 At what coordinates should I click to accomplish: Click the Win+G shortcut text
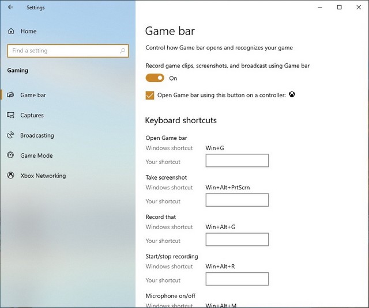click(214, 148)
